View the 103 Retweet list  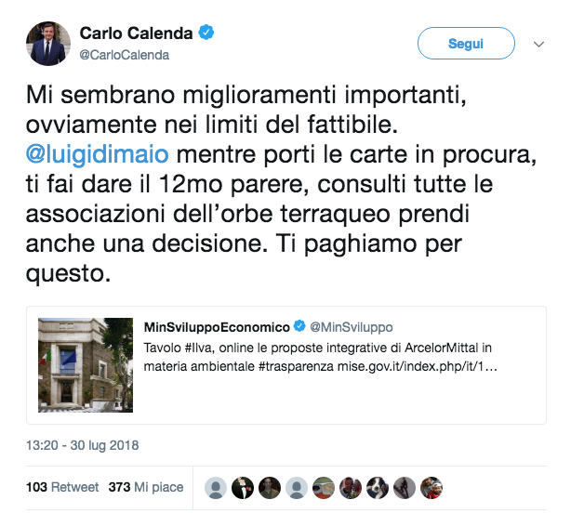62,487
